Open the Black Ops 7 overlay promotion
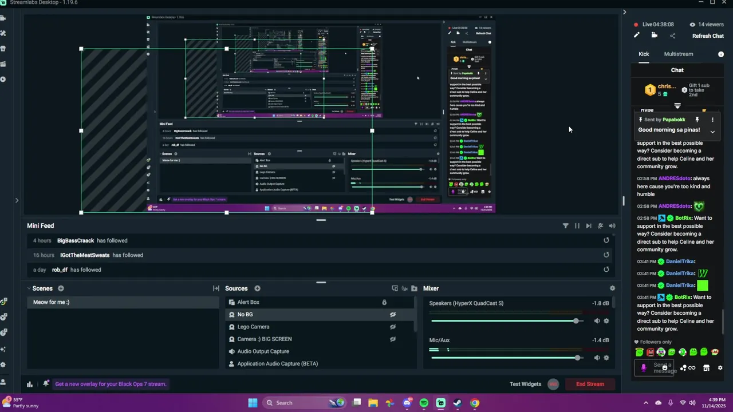Image resolution: width=733 pixels, height=412 pixels. [x=111, y=384]
